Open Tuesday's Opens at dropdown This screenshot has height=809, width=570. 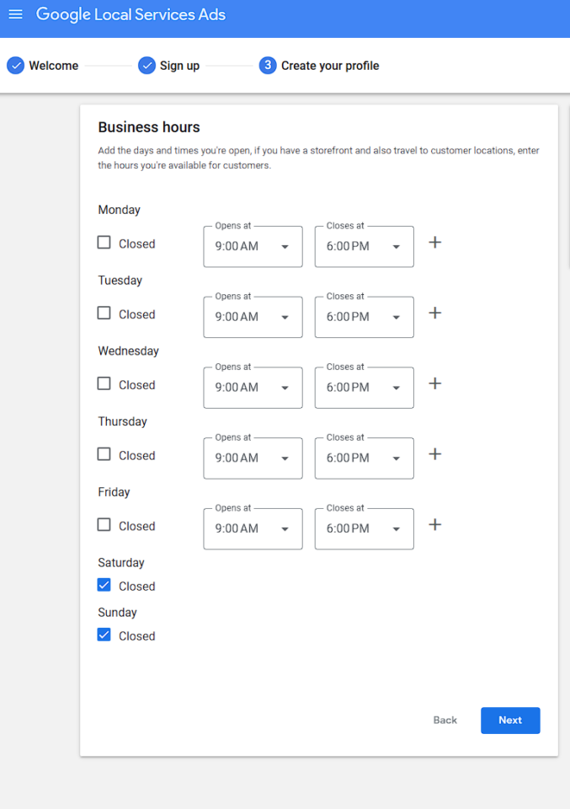tap(253, 318)
